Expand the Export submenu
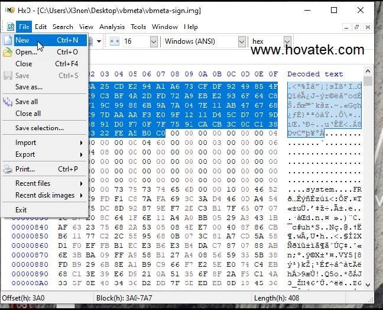This screenshot has width=383, height=310. (44, 154)
